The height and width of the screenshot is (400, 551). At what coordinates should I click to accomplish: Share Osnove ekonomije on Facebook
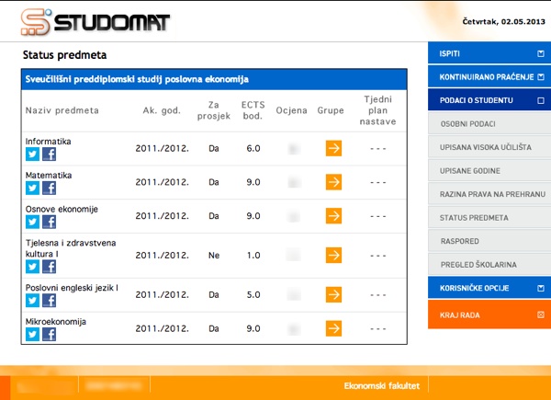(50, 222)
